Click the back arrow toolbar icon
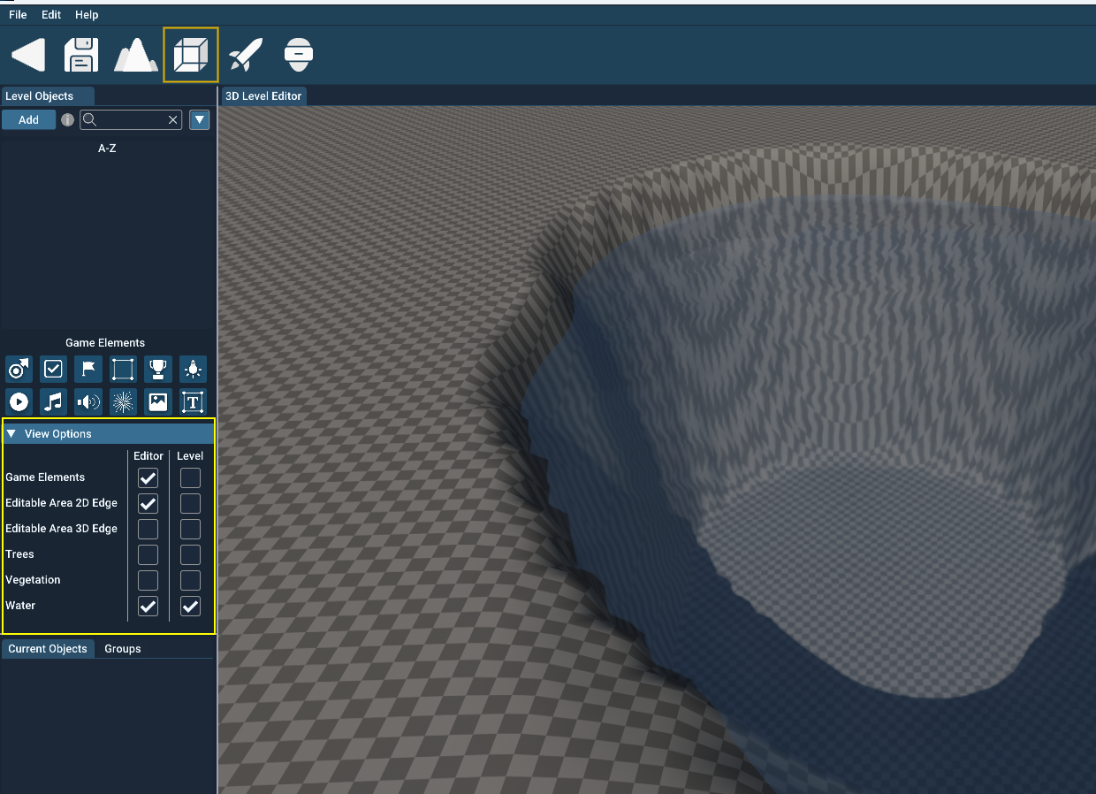This screenshot has height=794, width=1096. [27, 54]
